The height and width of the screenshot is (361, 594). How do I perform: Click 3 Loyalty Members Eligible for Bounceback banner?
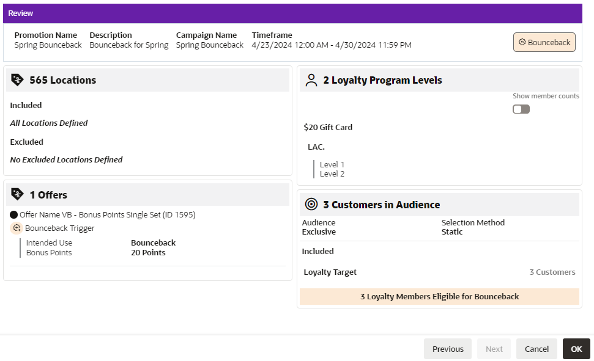click(x=439, y=297)
